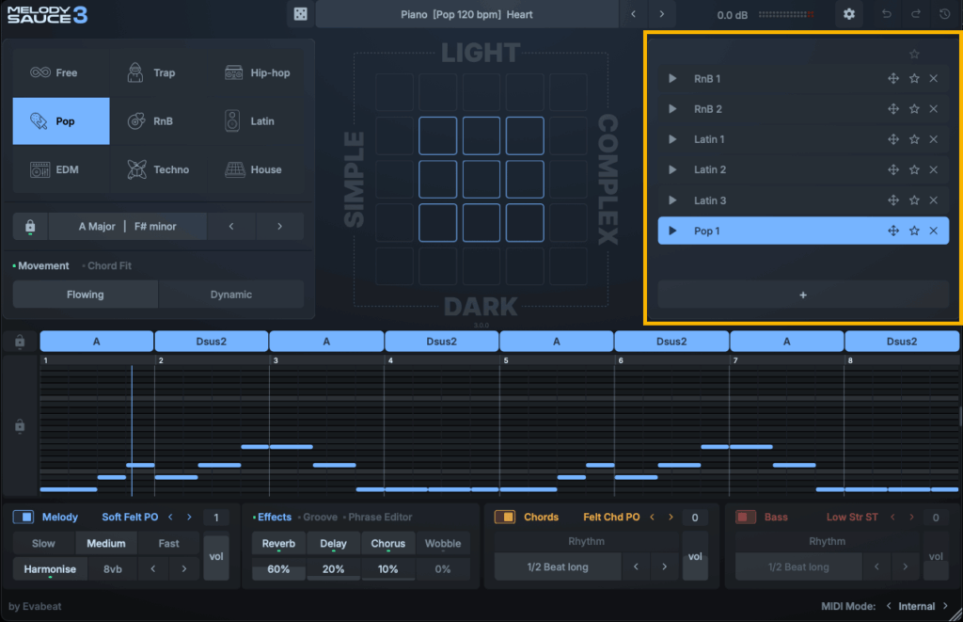Select the House style
The image size is (963, 622).
click(257, 169)
